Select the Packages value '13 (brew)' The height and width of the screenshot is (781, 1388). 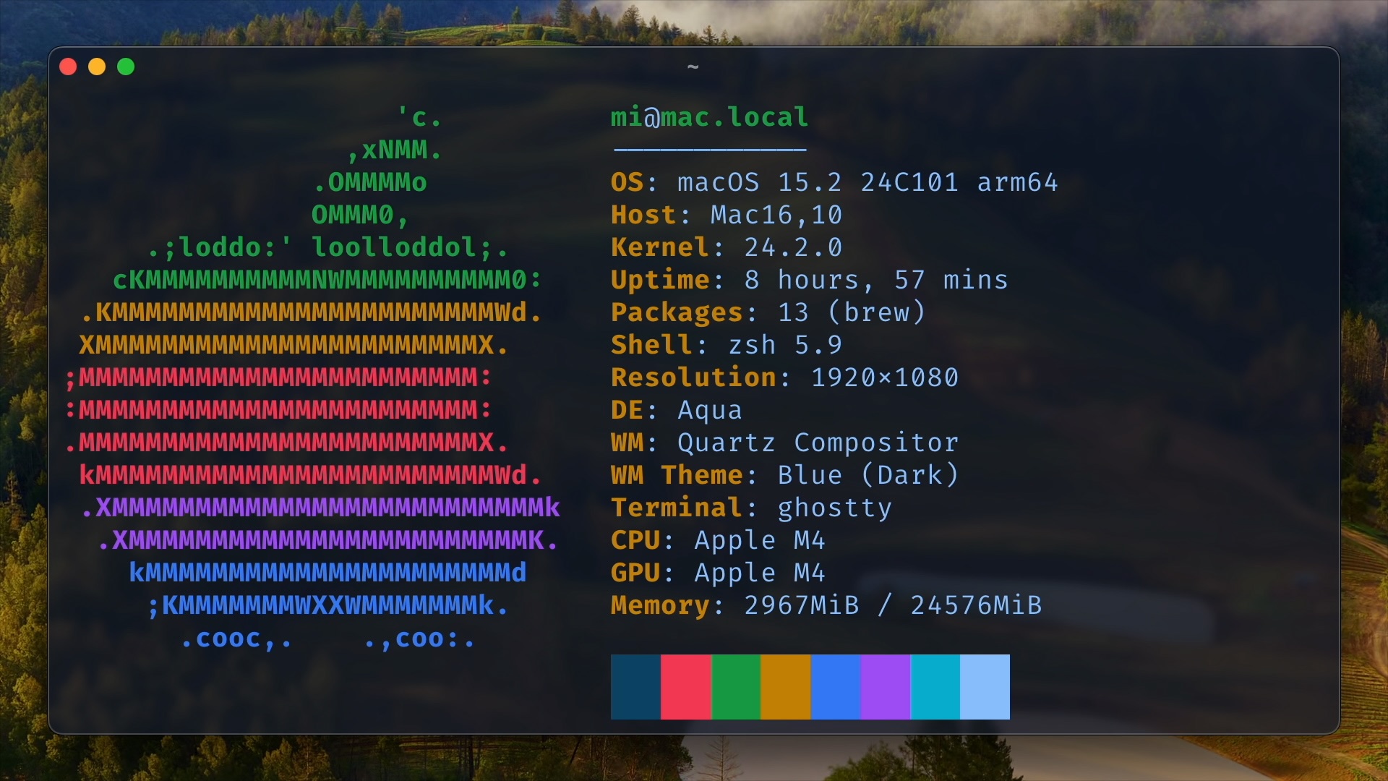tap(852, 312)
